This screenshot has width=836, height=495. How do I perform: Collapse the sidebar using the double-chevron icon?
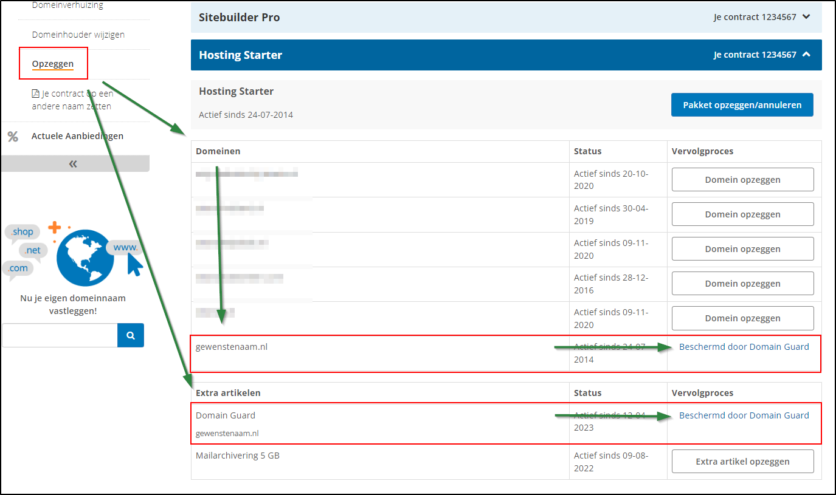(72, 163)
